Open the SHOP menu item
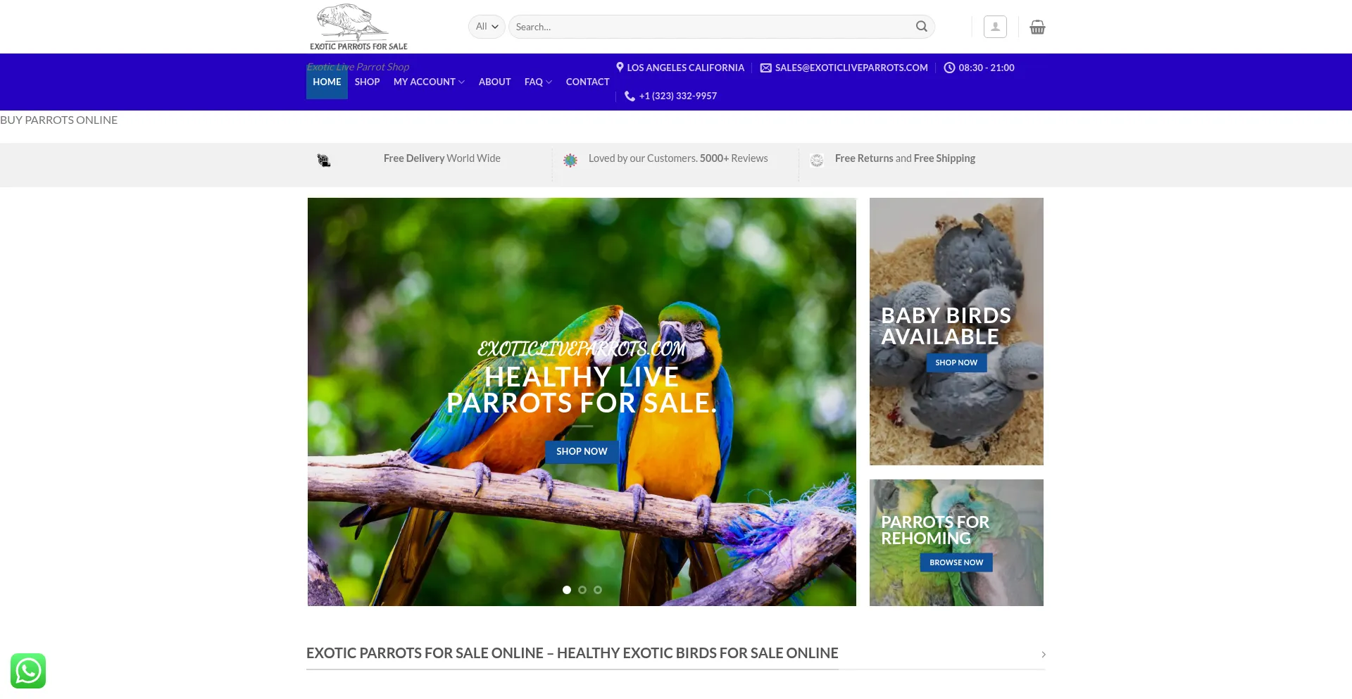1352x699 pixels. pos(367,82)
